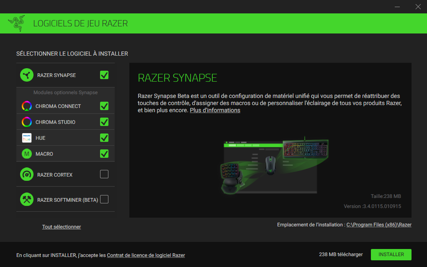The height and width of the screenshot is (267, 427).
Task: Minimize the Razer installer window
Action: click(397, 7)
